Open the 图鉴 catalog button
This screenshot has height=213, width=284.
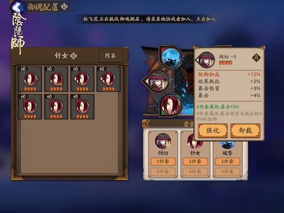point(111,56)
